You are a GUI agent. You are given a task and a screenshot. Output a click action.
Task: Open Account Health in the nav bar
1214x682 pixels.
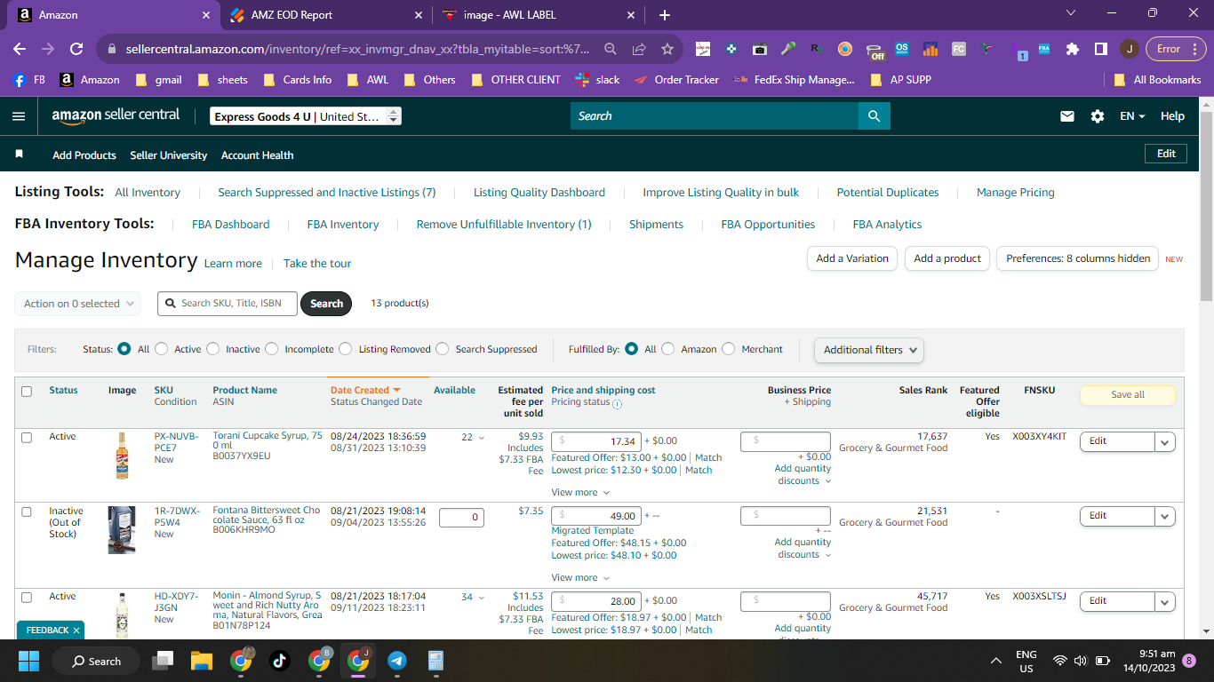pyautogui.click(x=258, y=155)
